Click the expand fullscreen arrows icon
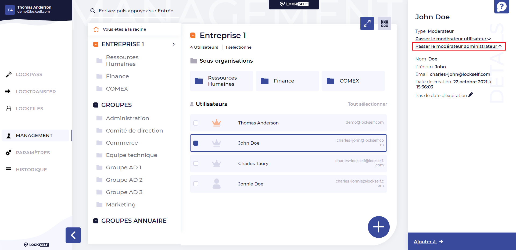Image resolution: width=516 pixels, height=250 pixels. (367, 23)
